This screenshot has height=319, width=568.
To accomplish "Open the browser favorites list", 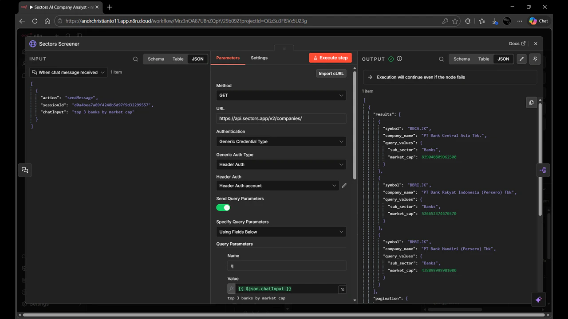I will coord(481,21).
